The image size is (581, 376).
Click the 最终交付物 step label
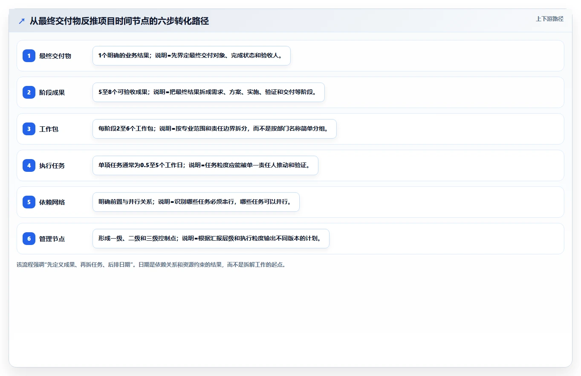(x=55, y=56)
